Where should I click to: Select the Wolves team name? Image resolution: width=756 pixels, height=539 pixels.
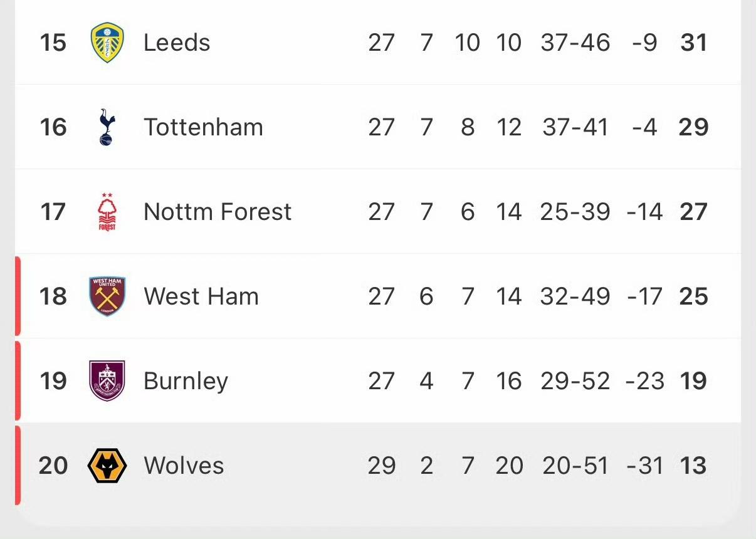click(x=184, y=466)
